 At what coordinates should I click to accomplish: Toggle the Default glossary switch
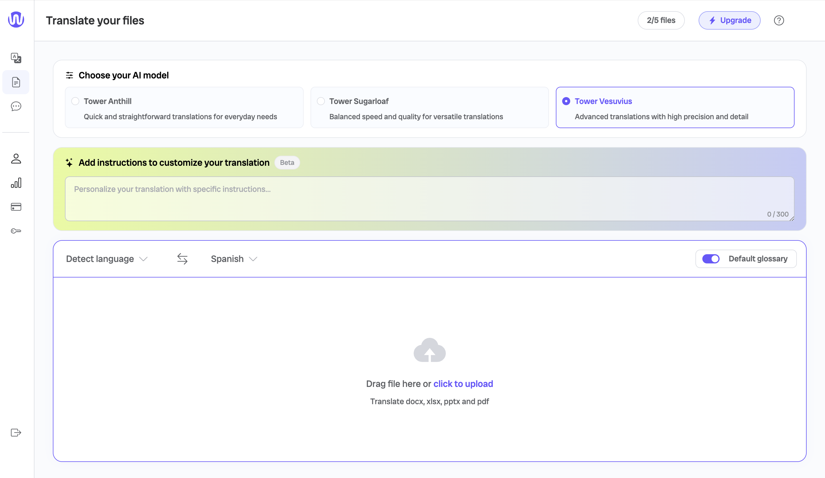point(711,259)
